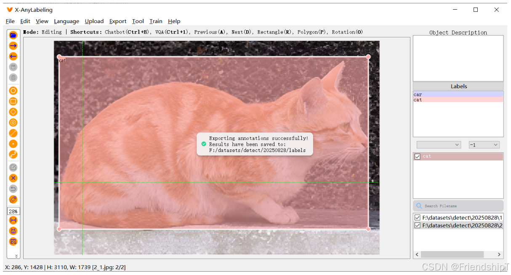Click inside the Object Description text box
The image size is (511, 275).
coord(458,58)
